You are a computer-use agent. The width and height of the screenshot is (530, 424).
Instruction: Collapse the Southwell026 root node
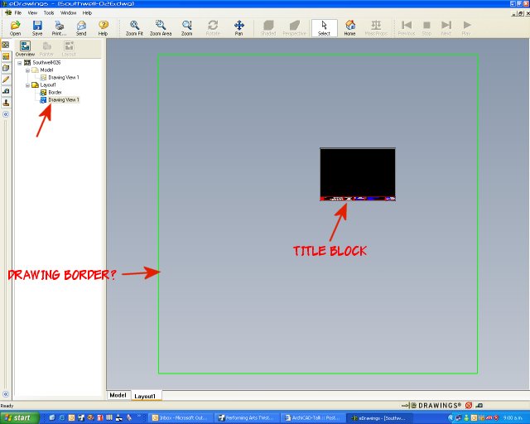(x=20, y=63)
